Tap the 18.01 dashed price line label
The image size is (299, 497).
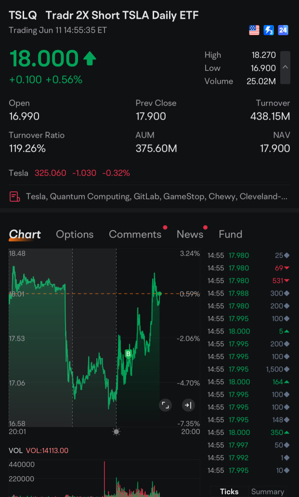click(x=16, y=294)
